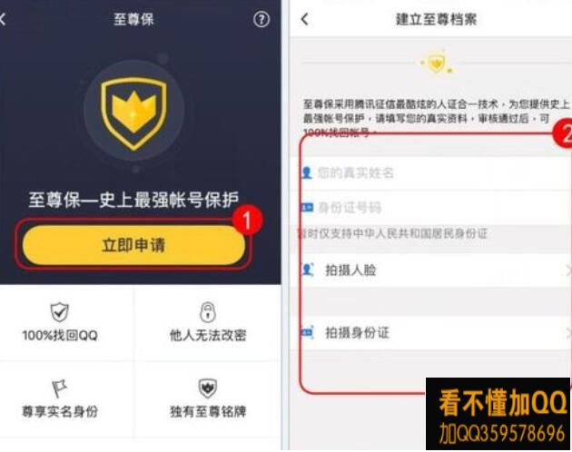Screen dimensions: 572x452
Task: Select the 他人无法改密 feature label
Action: point(208,335)
